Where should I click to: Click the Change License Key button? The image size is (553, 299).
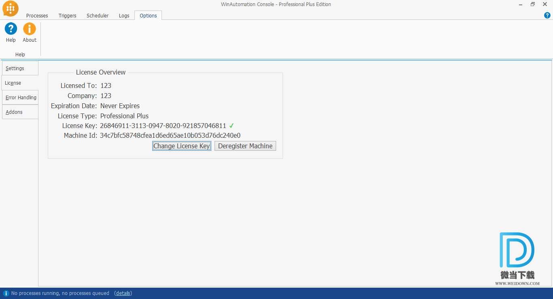[x=182, y=146]
